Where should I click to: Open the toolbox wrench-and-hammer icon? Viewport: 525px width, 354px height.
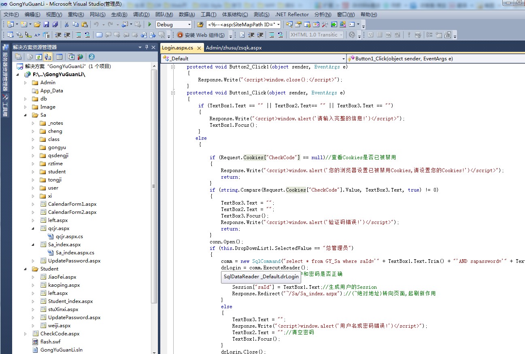(325, 24)
